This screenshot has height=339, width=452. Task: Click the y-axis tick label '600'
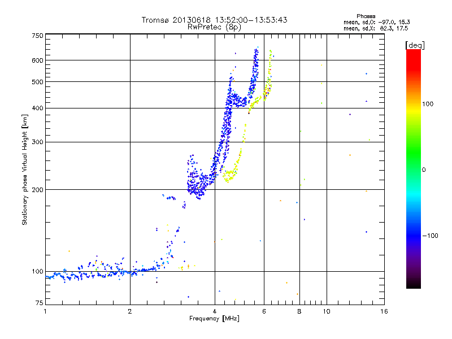click(37, 60)
